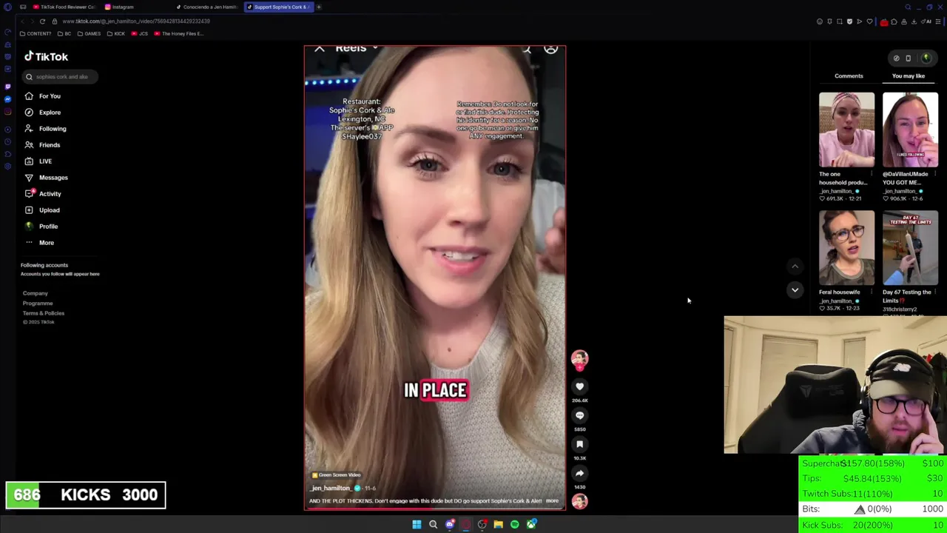Open The Honey Files bookmark
947x533 pixels.
point(178,34)
